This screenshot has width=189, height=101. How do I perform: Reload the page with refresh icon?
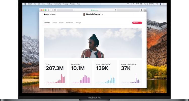(115, 10)
